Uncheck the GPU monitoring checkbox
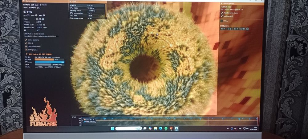 tap(26, 47)
